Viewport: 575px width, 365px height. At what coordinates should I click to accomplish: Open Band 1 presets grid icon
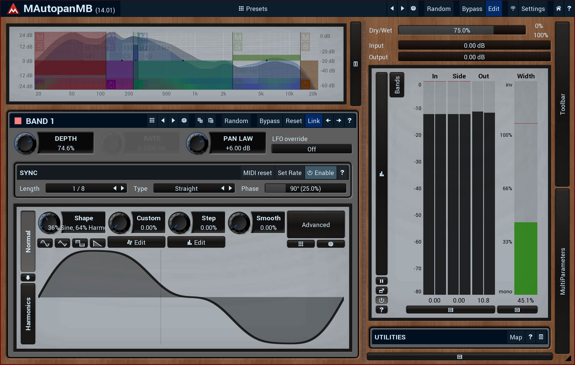(x=152, y=121)
